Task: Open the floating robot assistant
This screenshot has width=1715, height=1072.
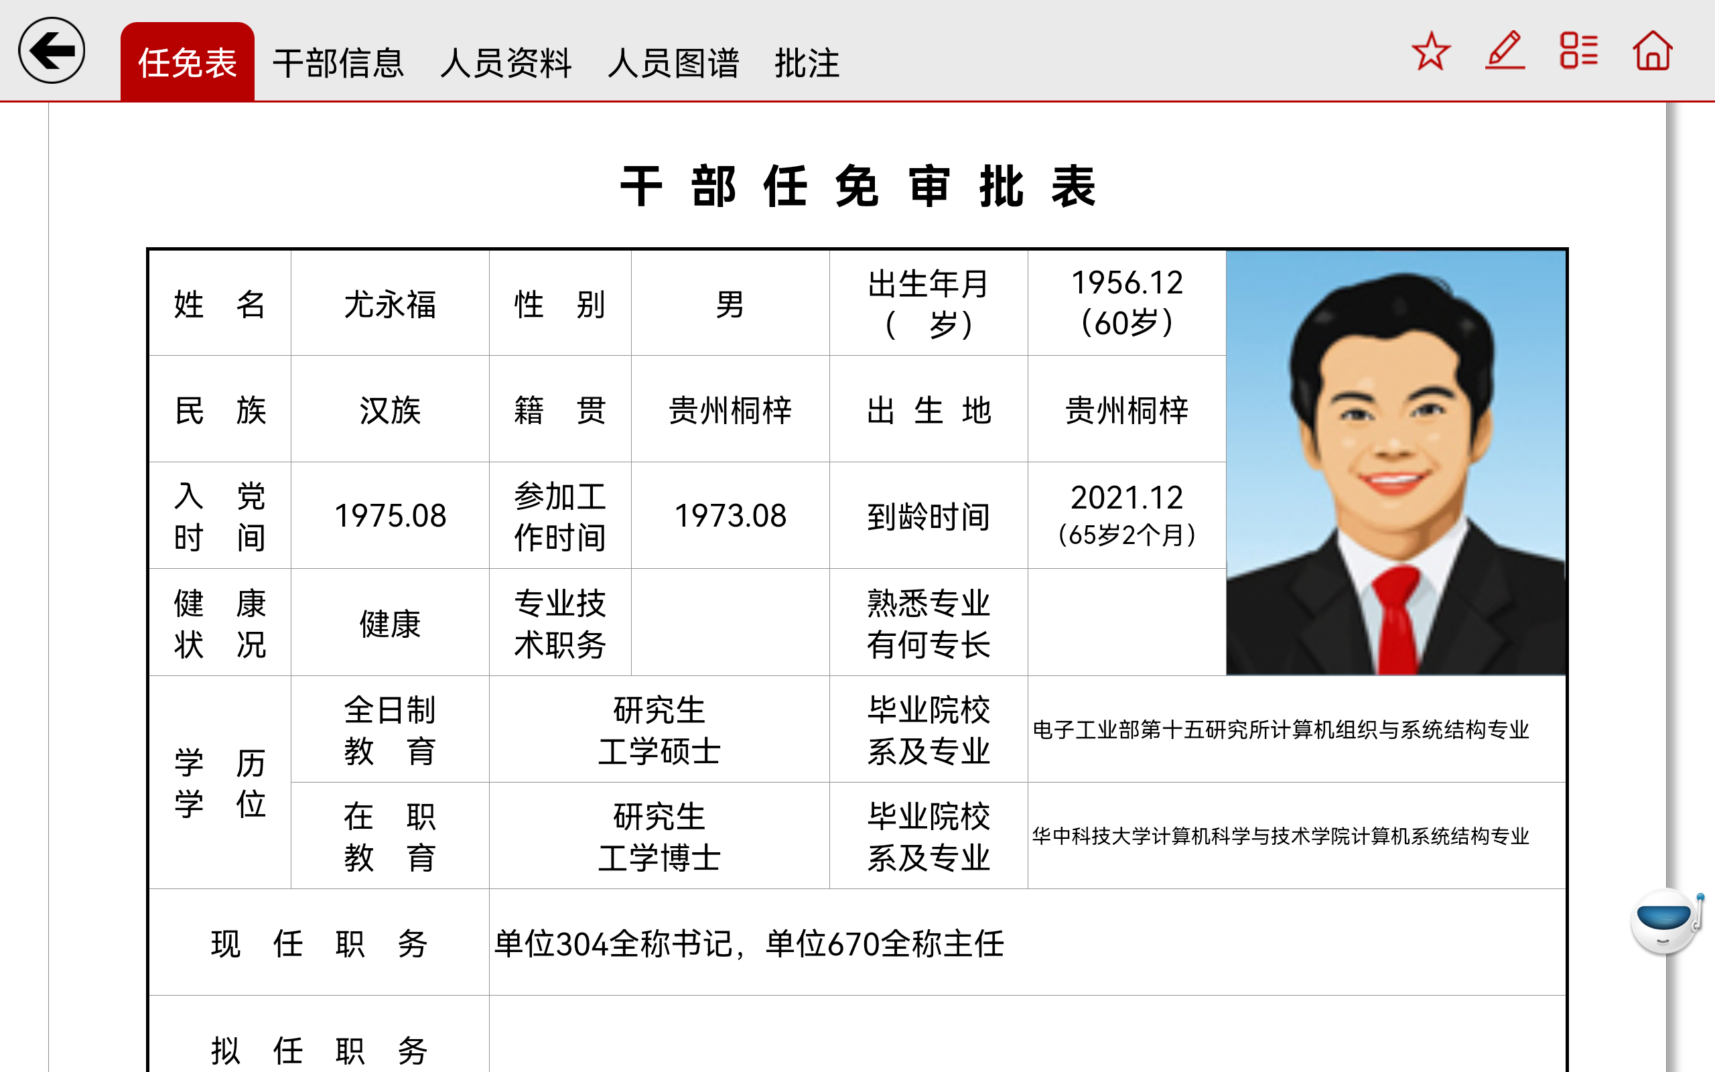Action: (1666, 923)
